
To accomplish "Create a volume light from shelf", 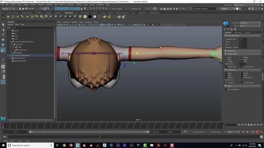I will click(x=32, y=16).
